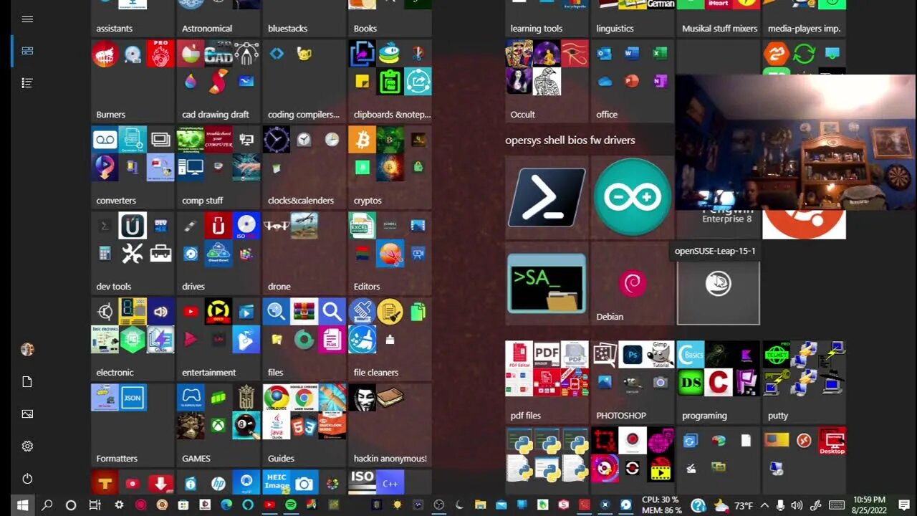The width and height of the screenshot is (917, 516).
Task: Expand the cryptos tile folder
Action: tap(390, 166)
